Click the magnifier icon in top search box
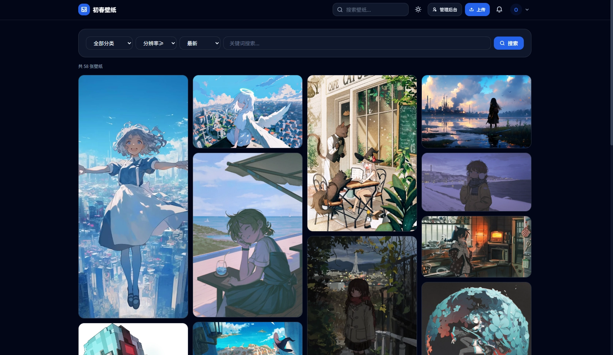The height and width of the screenshot is (355, 613). pyautogui.click(x=340, y=9)
